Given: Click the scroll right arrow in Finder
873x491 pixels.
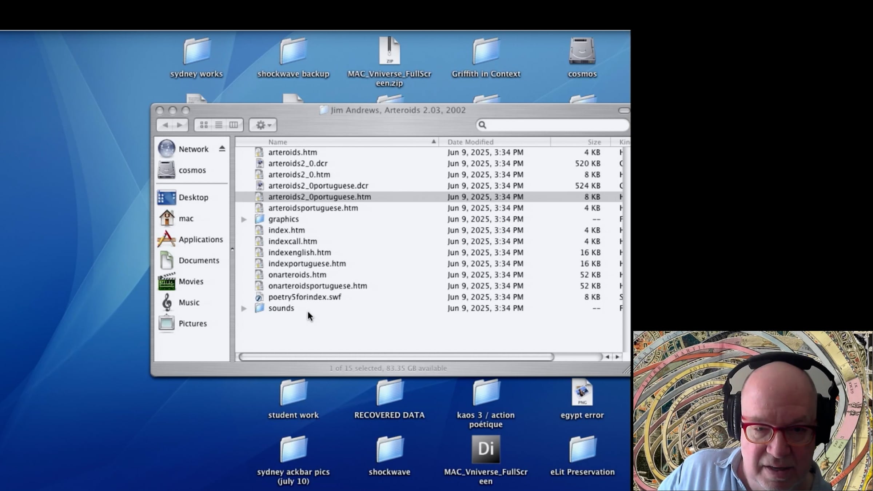Looking at the screenshot, I should 617,357.
